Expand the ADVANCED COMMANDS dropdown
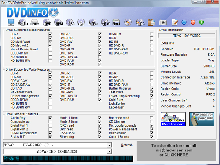This screenshot has width=220, height=165. point(109,151)
